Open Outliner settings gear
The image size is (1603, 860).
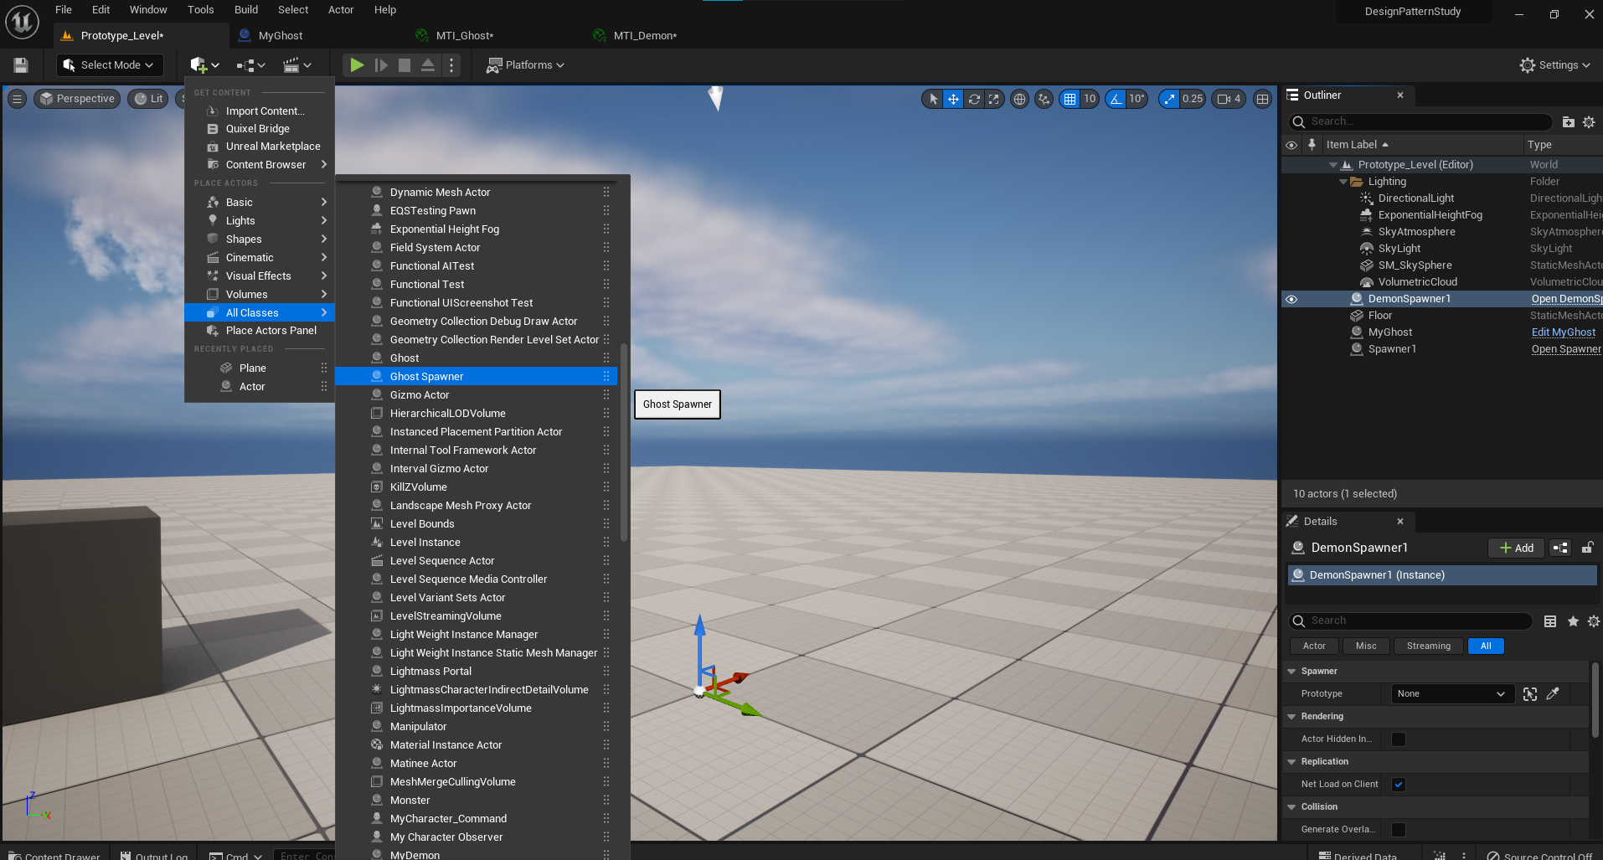click(x=1589, y=122)
